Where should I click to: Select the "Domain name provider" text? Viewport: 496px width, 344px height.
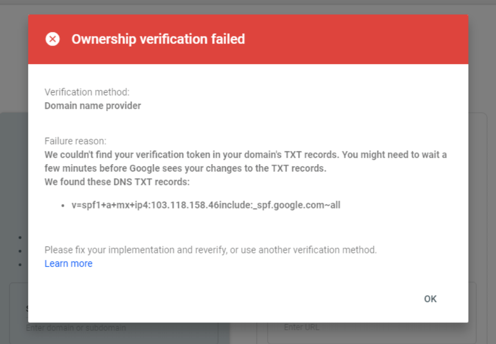pos(93,106)
